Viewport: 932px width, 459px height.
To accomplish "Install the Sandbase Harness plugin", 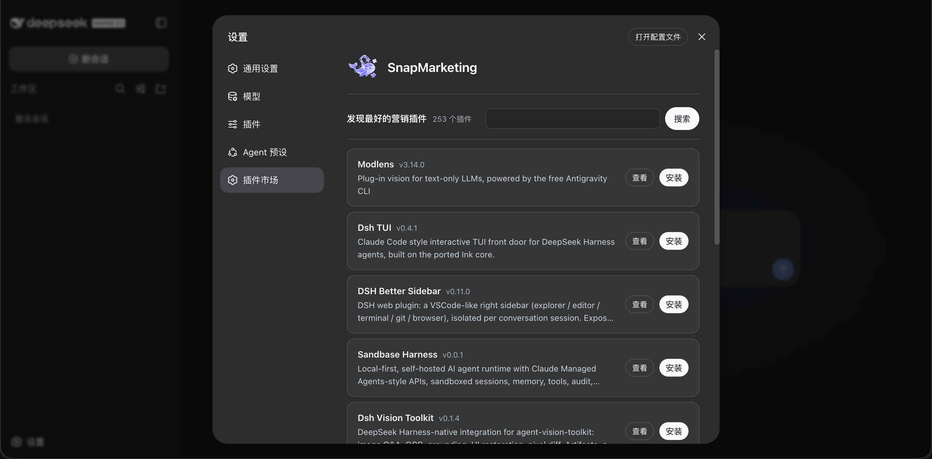I will click(674, 368).
